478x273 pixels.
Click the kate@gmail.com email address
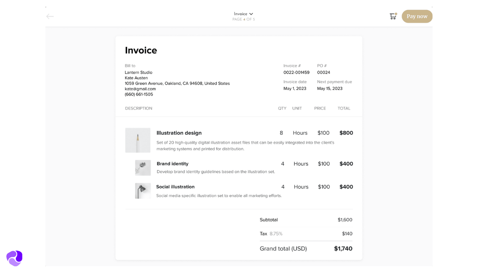140,89
